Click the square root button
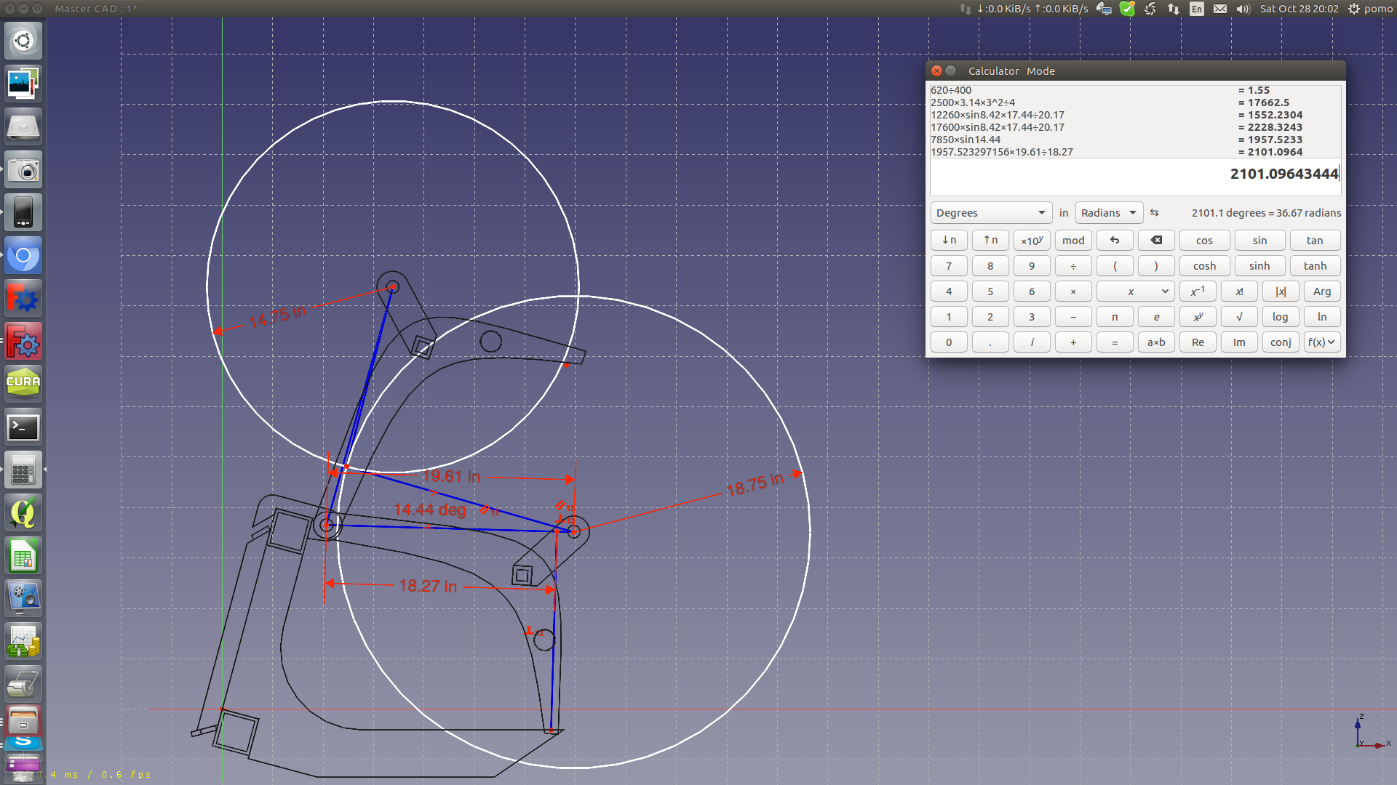The width and height of the screenshot is (1397, 785). [x=1239, y=317]
